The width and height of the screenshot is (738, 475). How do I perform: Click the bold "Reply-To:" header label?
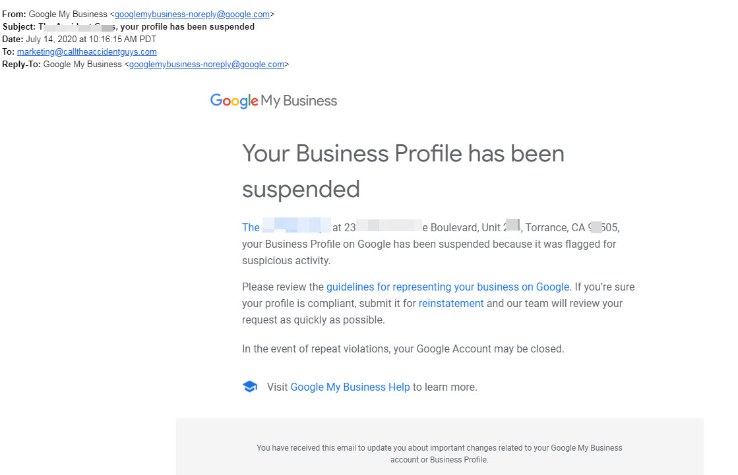click(x=22, y=65)
